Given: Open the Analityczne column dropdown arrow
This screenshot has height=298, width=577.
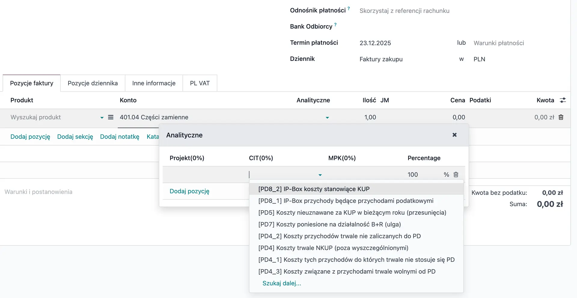Looking at the screenshot, I should [327, 118].
